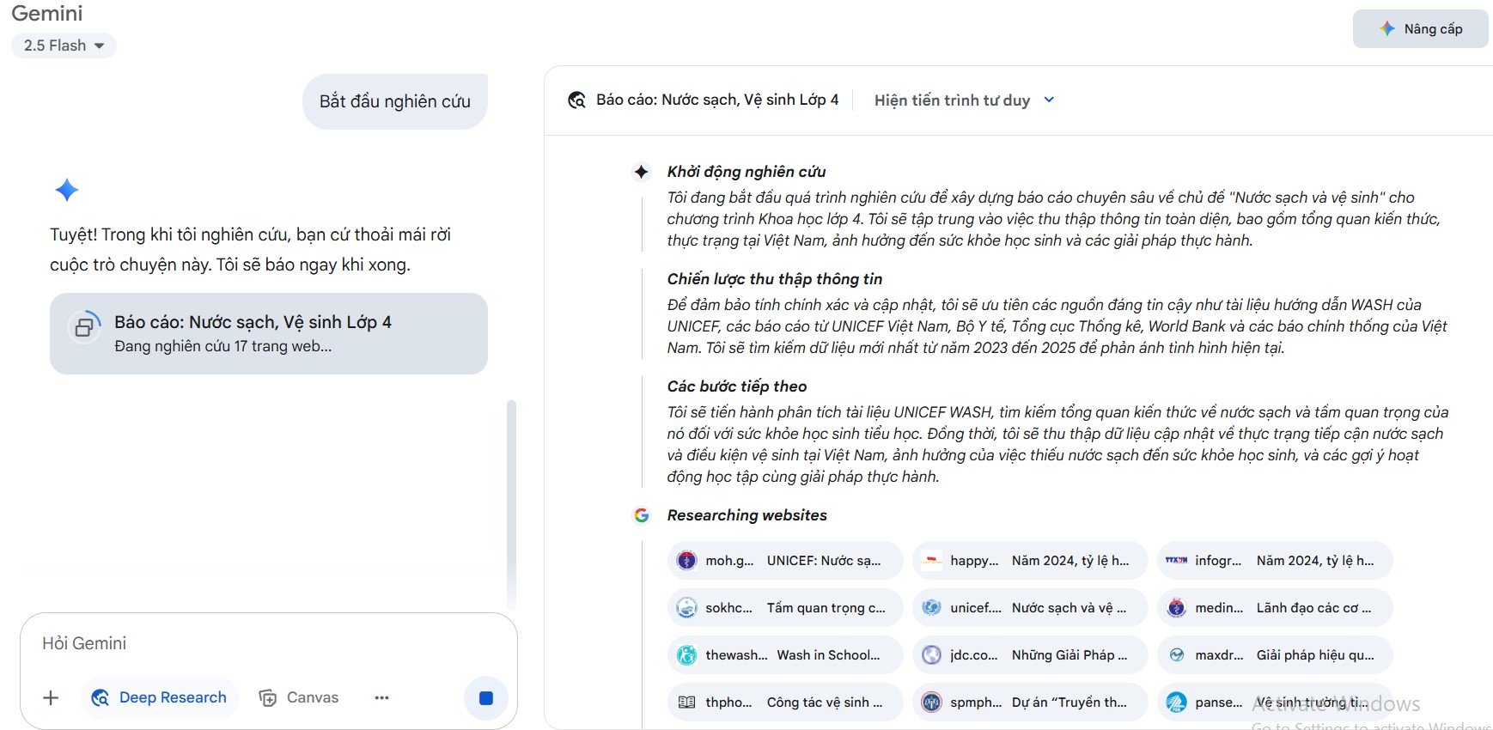Click the Gemini logo text
This screenshot has height=730, width=1493.
pos(47,14)
